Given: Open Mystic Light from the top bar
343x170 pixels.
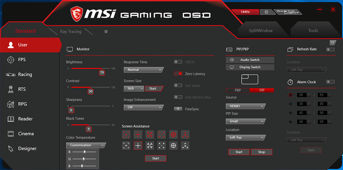Looking at the screenshot, I should pos(288,12).
